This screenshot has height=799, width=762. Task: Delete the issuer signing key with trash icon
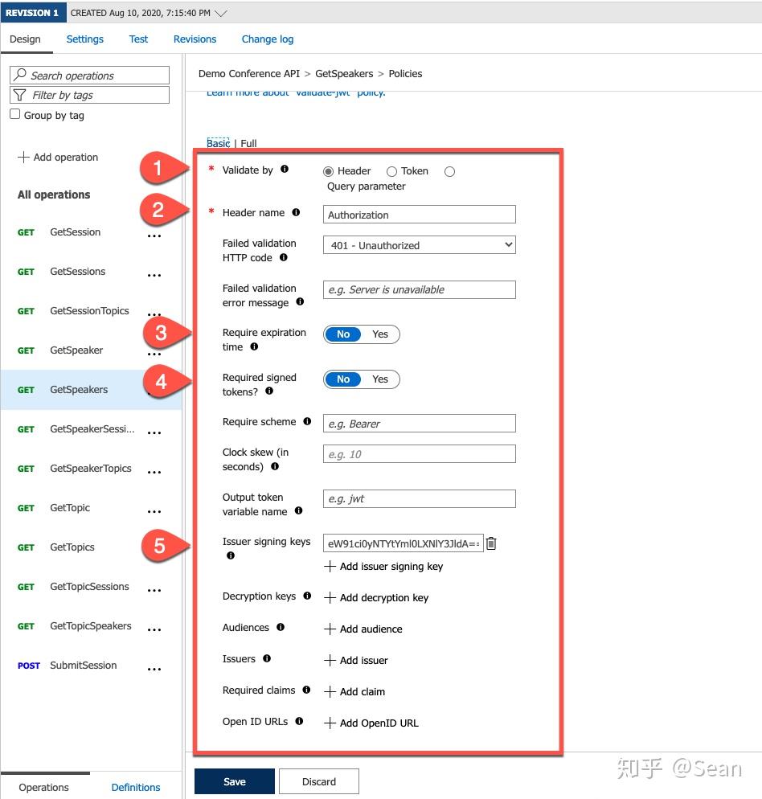pyautogui.click(x=491, y=543)
